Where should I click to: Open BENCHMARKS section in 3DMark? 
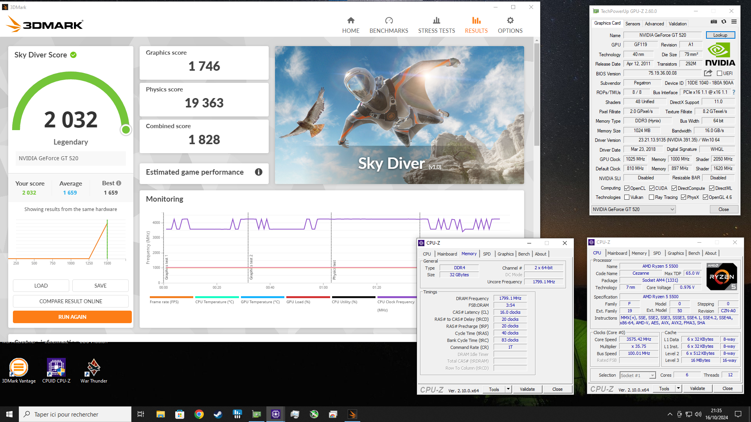[x=388, y=25]
